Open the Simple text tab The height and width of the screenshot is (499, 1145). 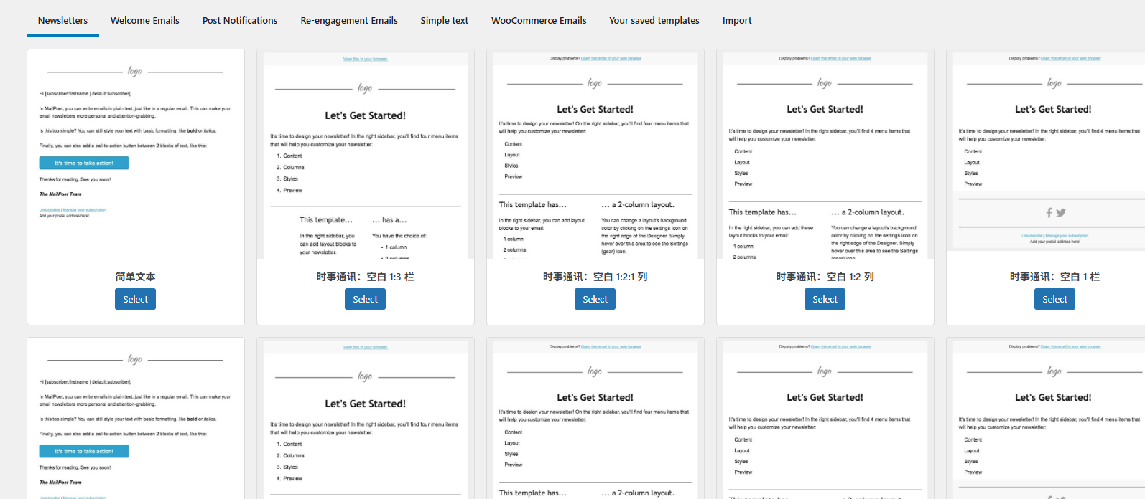pos(445,20)
